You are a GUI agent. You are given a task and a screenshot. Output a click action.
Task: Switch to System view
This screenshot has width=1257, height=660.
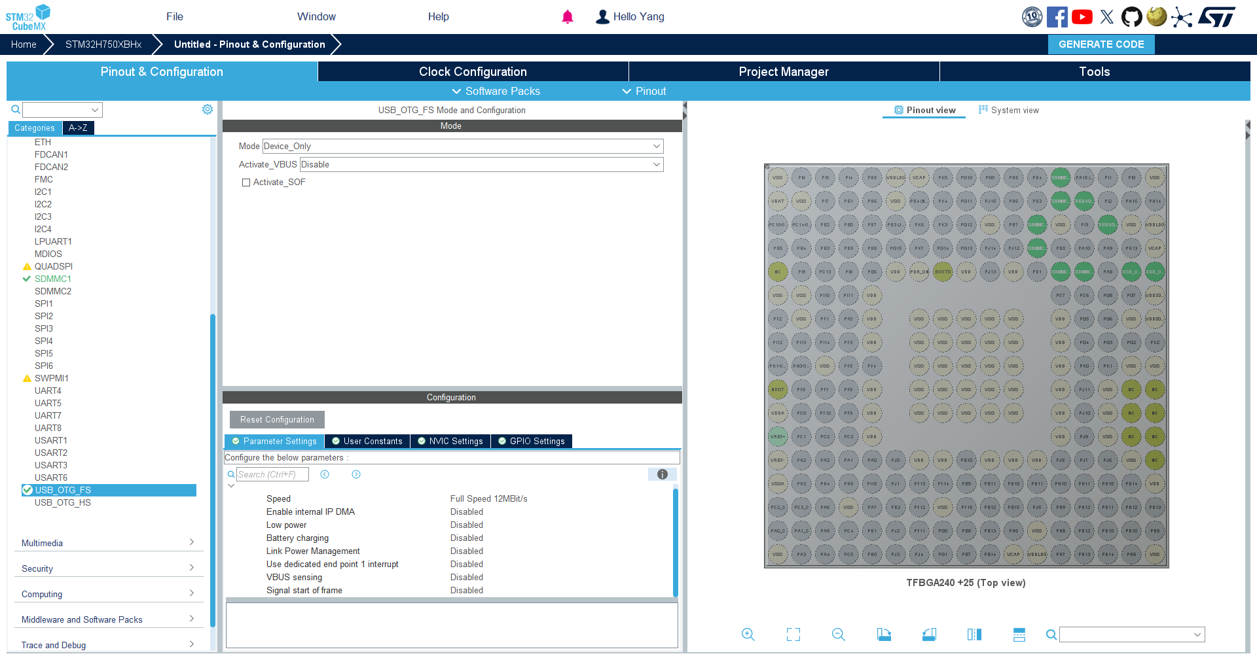click(1009, 110)
